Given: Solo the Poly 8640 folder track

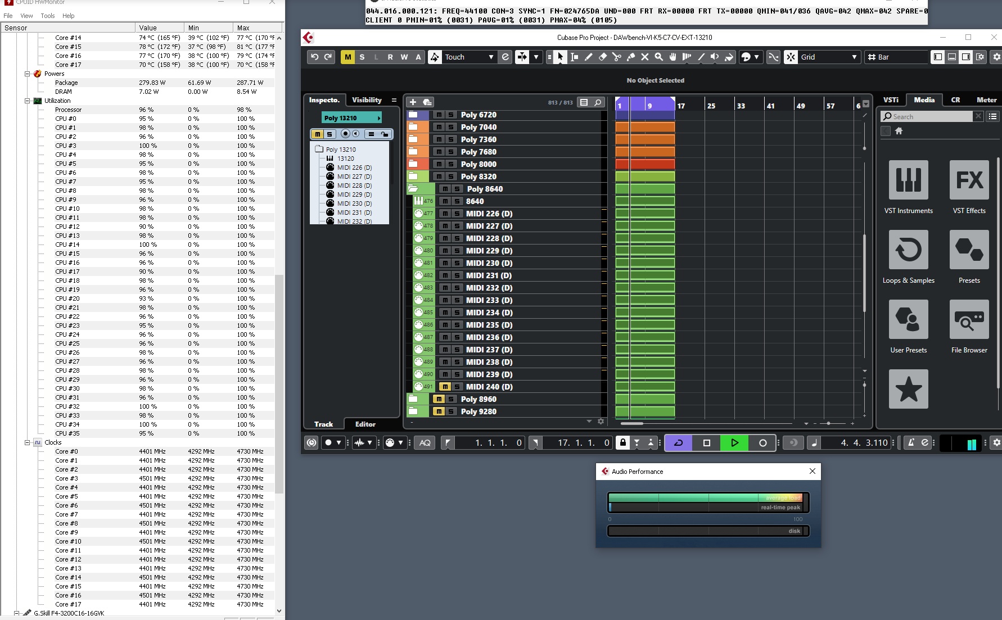Looking at the screenshot, I should (x=457, y=189).
